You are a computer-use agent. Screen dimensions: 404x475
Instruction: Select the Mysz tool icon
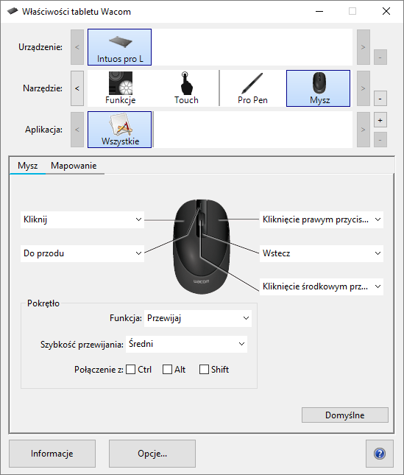tap(319, 88)
